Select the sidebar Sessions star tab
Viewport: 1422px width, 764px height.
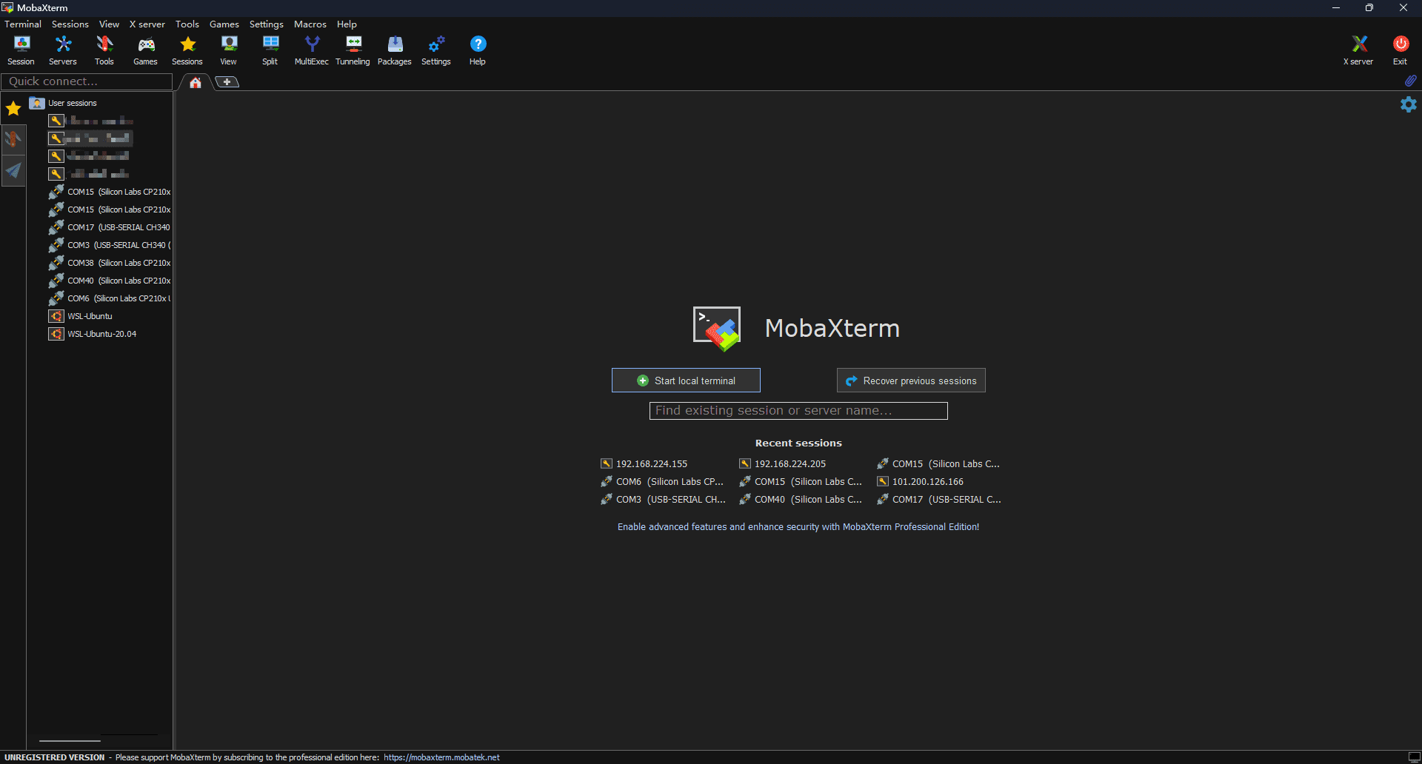(13, 109)
